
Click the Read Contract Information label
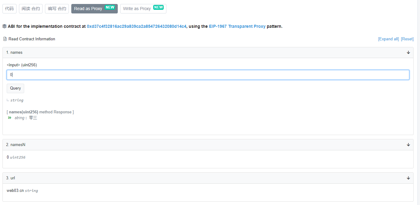[32, 39]
